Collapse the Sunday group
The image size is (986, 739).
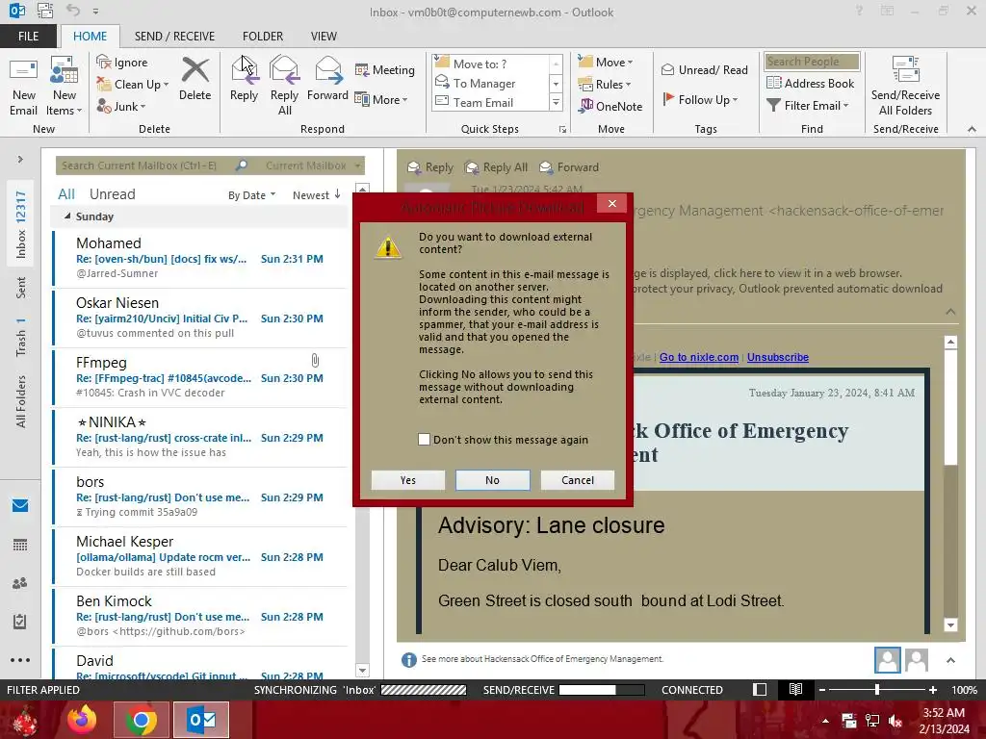click(x=67, y=217)
